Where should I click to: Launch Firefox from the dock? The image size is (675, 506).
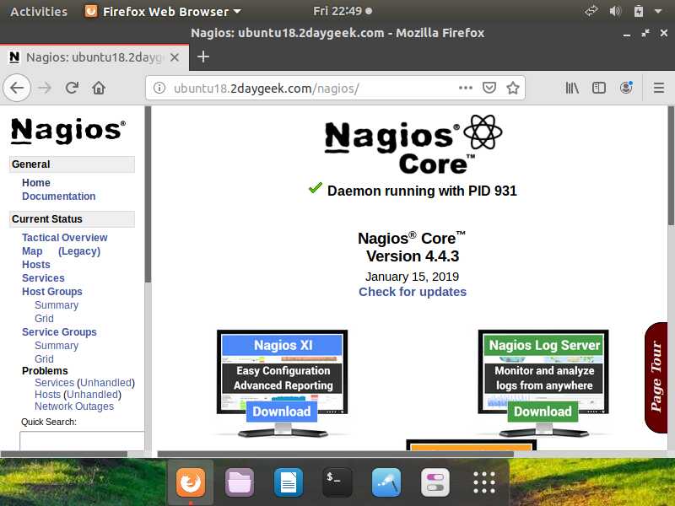tap(191, 482)
